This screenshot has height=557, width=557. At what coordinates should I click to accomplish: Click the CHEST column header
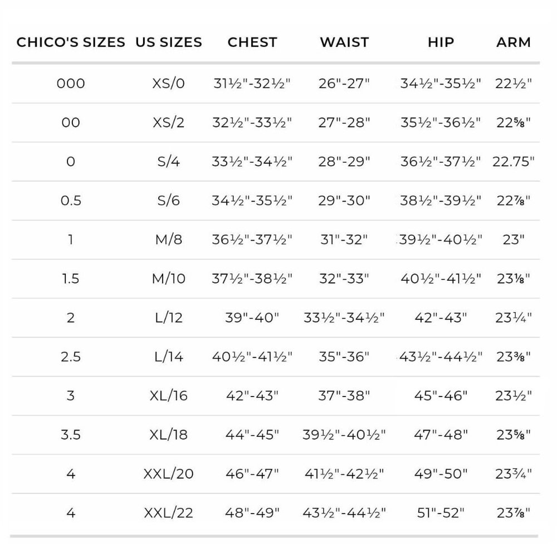coord(252,42)
